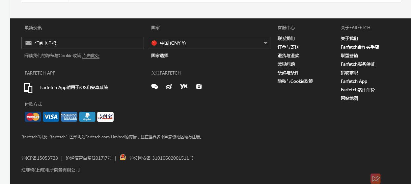Open 招聘求职 careers link
411x184 pixels.
(x=349, y=73)
